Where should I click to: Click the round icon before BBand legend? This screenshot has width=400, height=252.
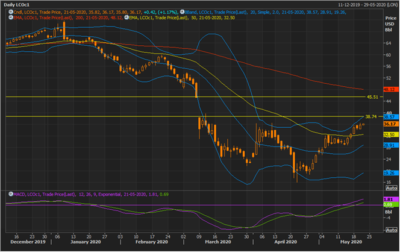[x=182, y=11]
